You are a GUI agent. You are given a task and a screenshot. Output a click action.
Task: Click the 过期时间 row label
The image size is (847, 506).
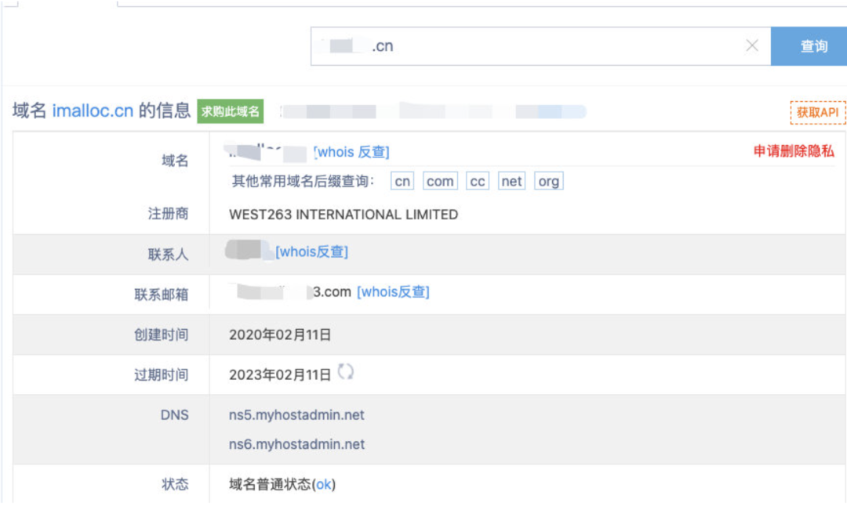(161, 375)
